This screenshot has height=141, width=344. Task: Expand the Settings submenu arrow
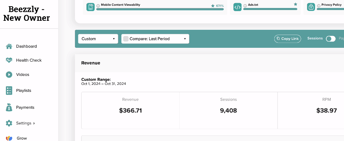(x=34, y=123)
